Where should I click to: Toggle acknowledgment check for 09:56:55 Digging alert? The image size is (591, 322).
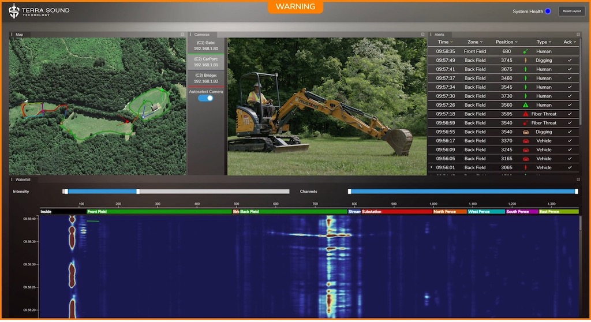coord(570,132)
